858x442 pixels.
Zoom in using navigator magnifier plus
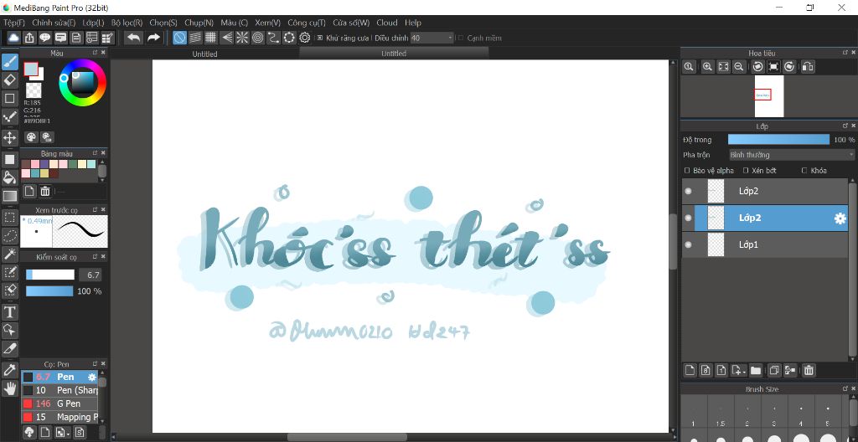click(x=707, y=67)
